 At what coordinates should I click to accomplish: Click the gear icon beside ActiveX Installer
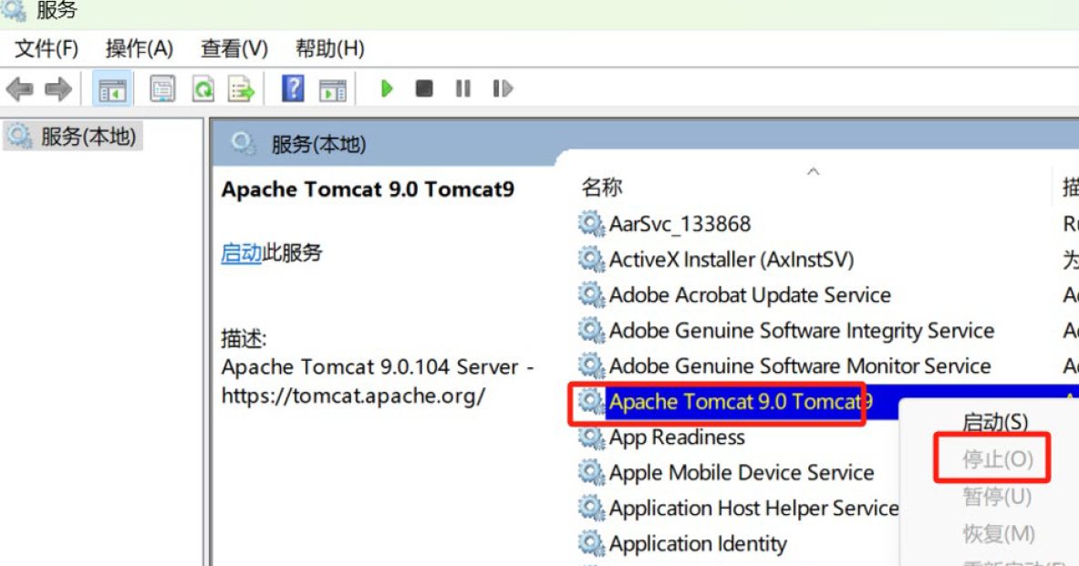[590, 259]
